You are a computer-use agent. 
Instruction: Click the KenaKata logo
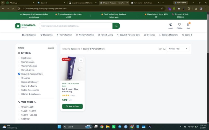25,26
